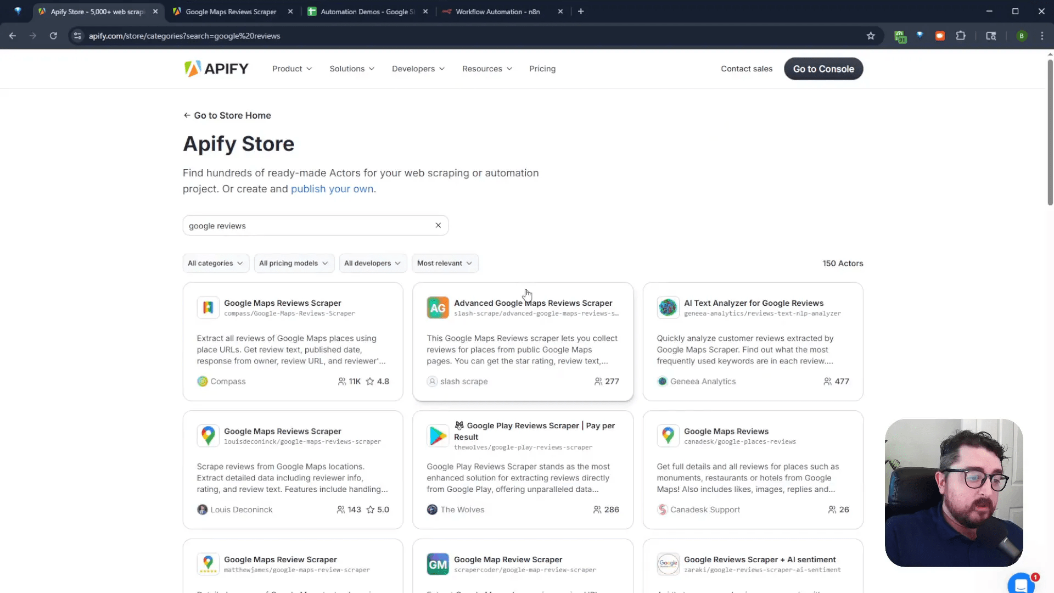Click slash scrape developer name
The width and height of the screenshot is (1054, 593).
tap(464, 381)
